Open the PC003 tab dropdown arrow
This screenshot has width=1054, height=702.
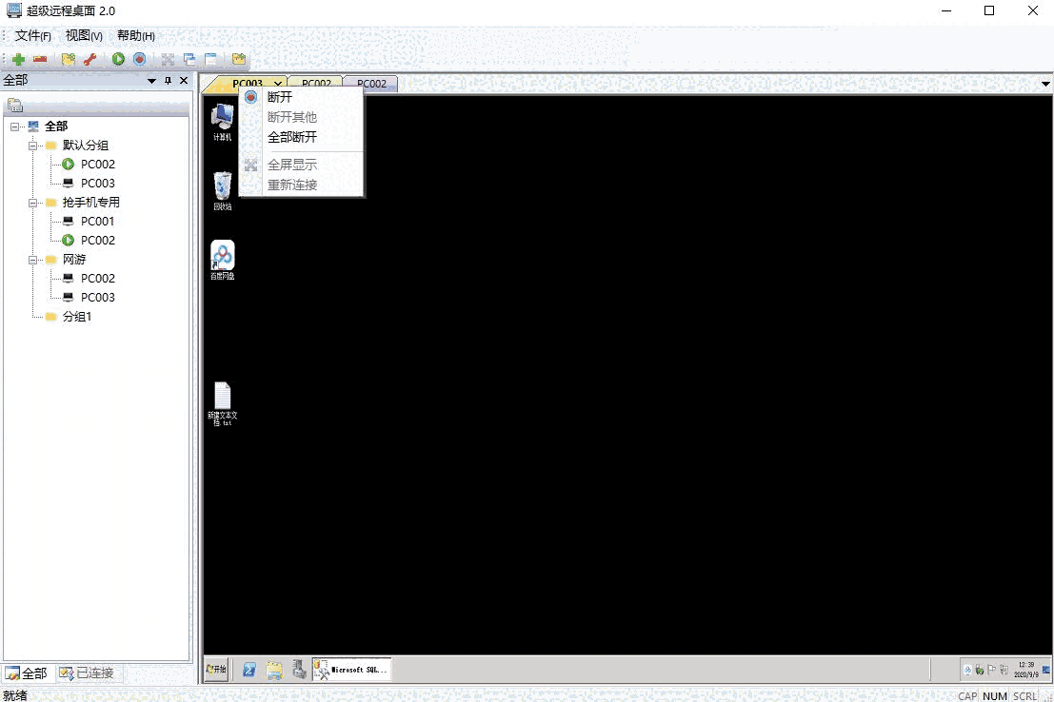(277, 84)
